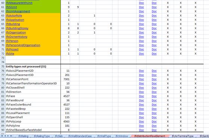Viewport: 209px width, 138px height.
Task: Select the cell with value 201
Action: click(65, 75)
